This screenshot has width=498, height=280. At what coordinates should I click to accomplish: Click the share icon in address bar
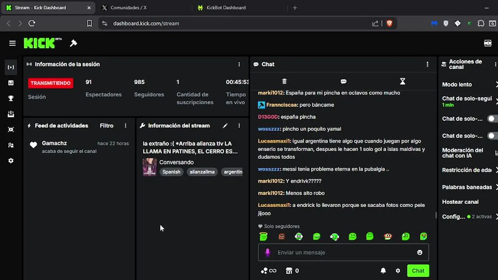375,23
